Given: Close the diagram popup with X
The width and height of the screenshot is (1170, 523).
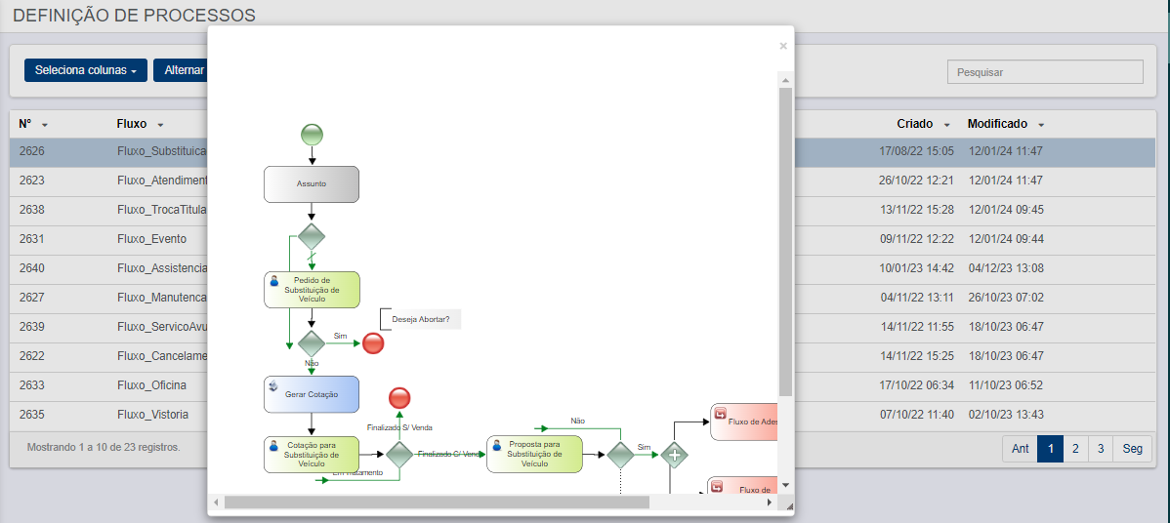Looking at the screenshot, I should tap(782, 46).
